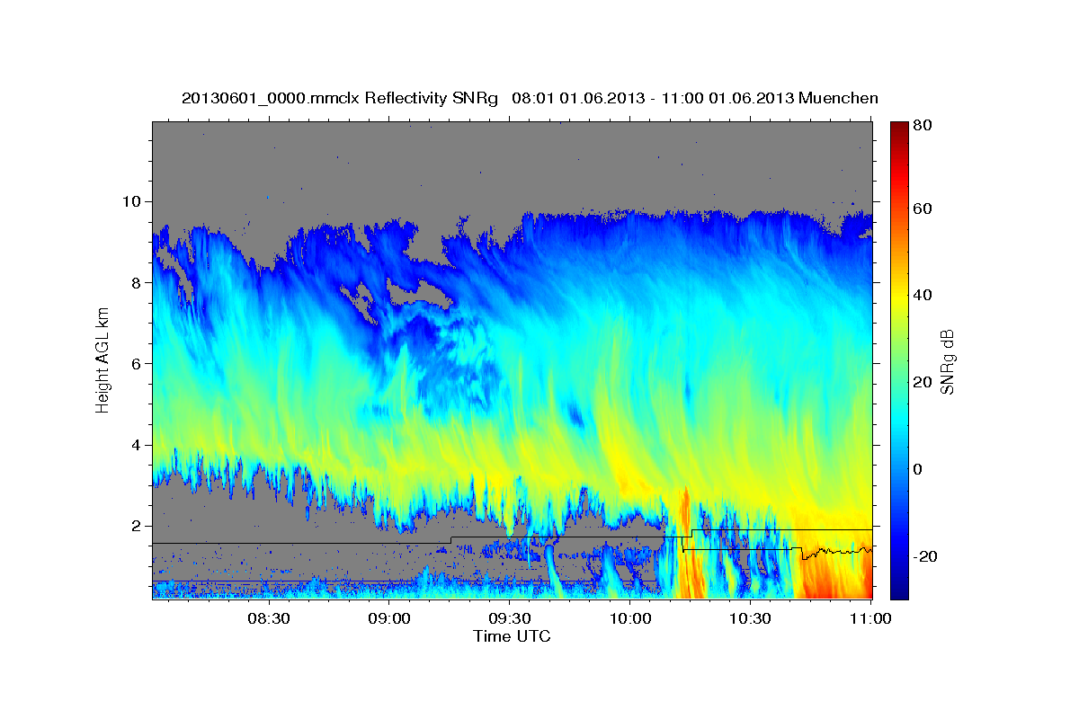The height and width of the screenshot is (719, 1079).
Task: Click the dark blue bottom of the colorbar
Action: coord(899,589)
